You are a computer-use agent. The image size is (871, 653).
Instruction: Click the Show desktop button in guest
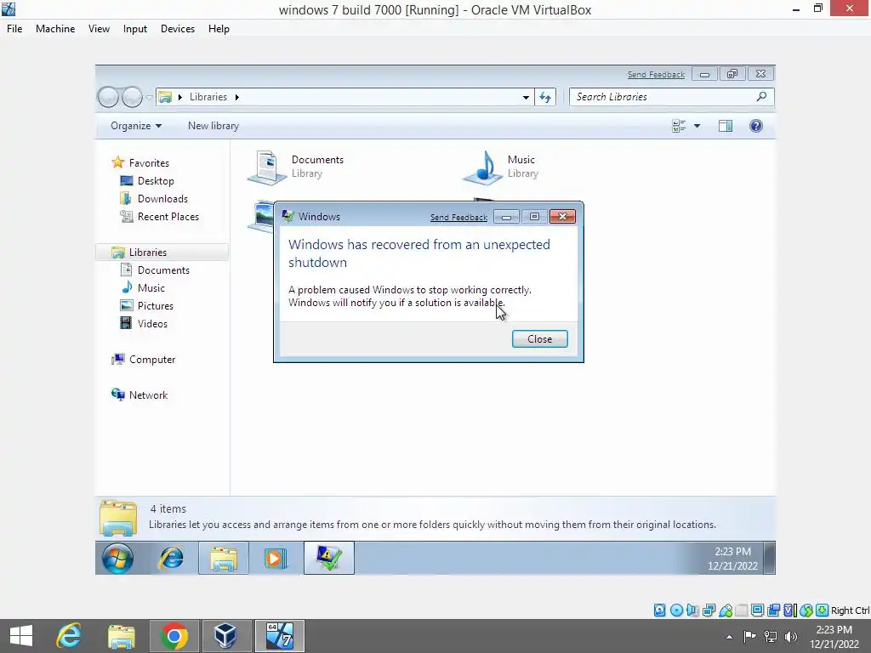(769, 558)
